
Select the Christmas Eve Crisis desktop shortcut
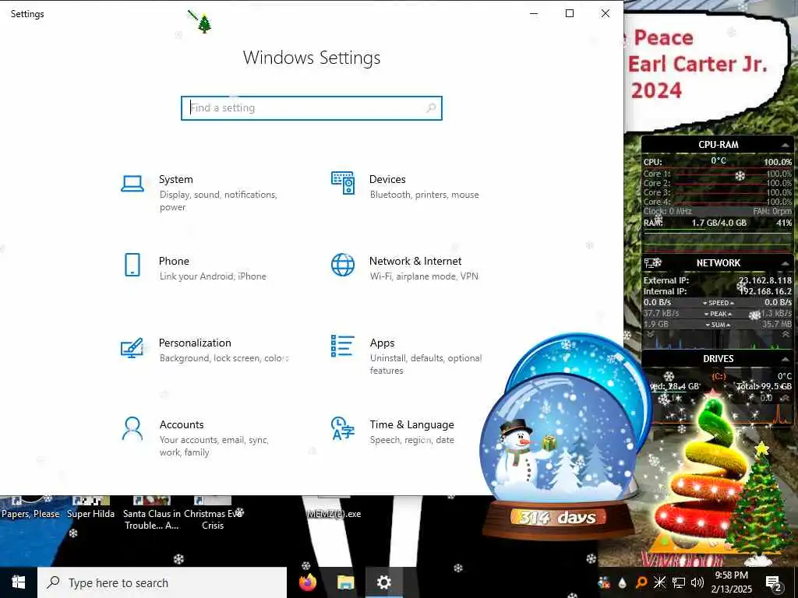coord(213,514)
